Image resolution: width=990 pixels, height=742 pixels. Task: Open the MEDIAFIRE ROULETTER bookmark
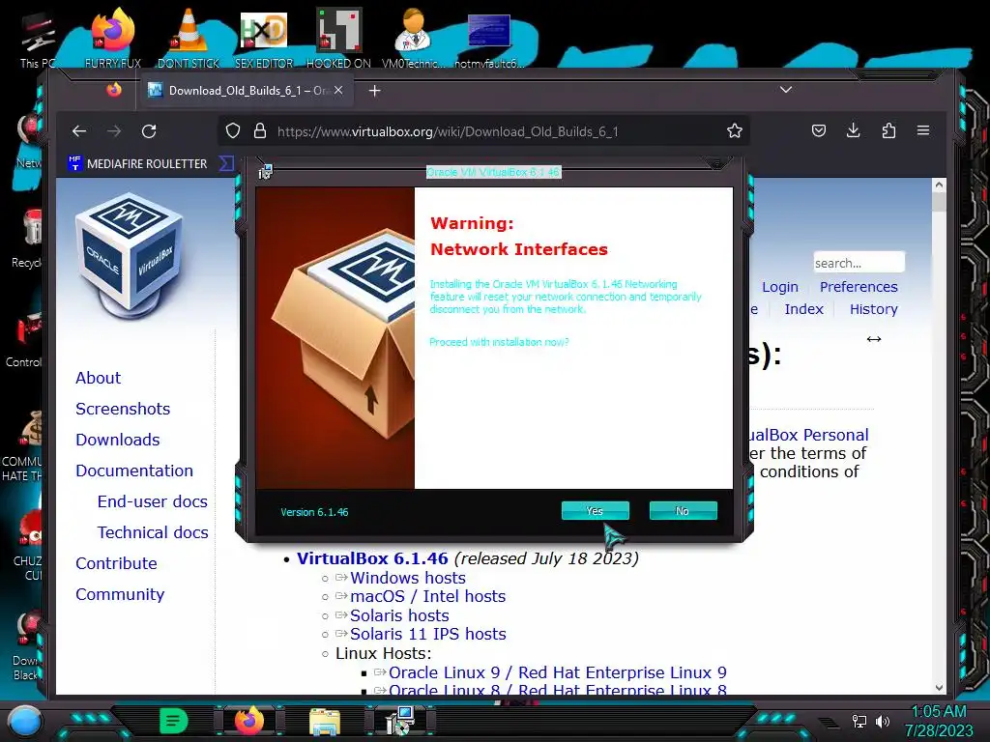point(137,163)
